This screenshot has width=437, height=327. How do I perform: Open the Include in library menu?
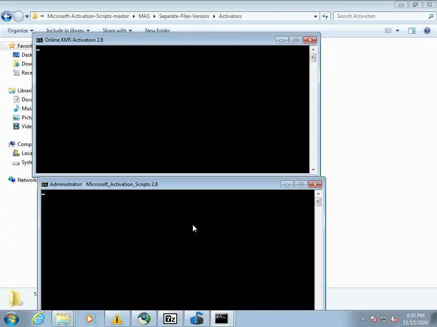[x=68, y=30]
